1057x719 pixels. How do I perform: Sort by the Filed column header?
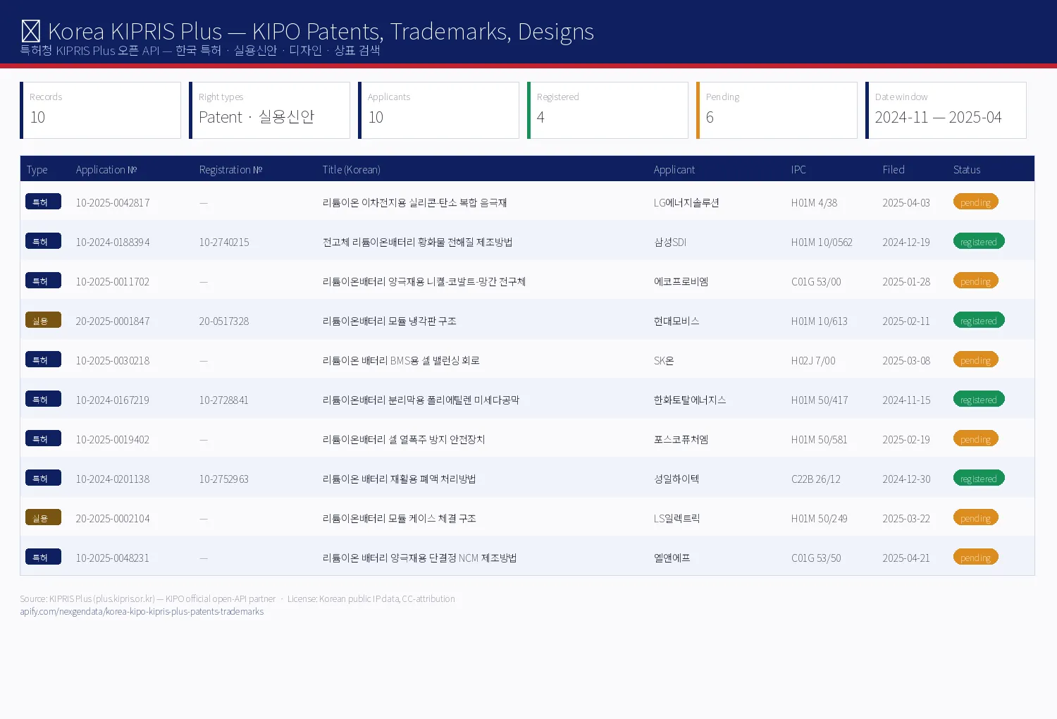click(x=894, y=169)
